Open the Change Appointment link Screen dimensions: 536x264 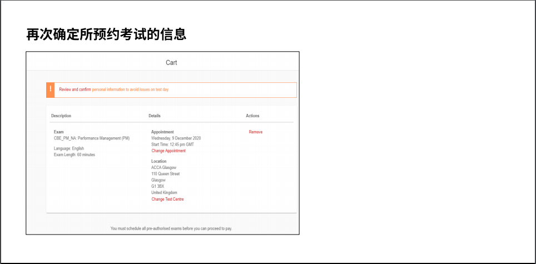pos(168,151)
